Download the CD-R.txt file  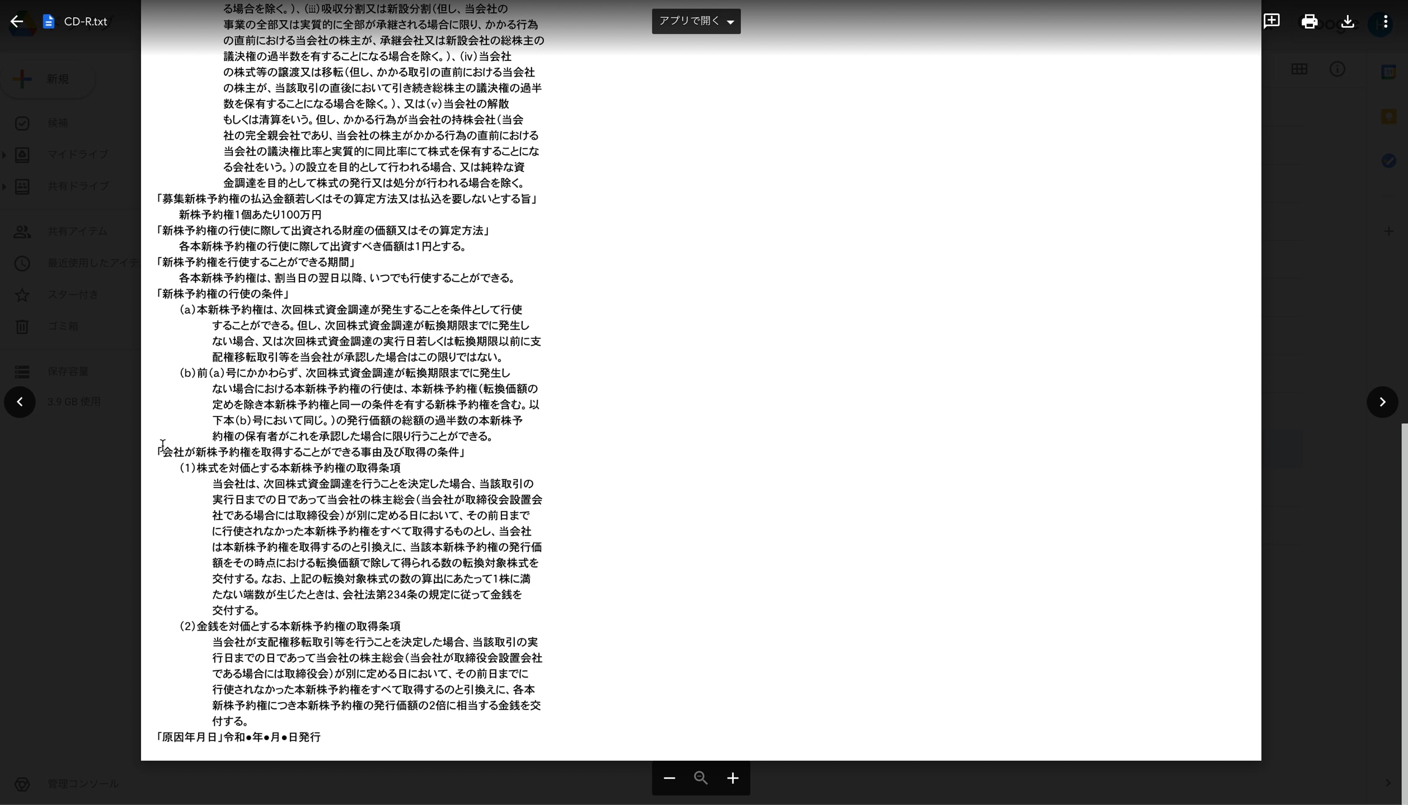point(1347,21)
